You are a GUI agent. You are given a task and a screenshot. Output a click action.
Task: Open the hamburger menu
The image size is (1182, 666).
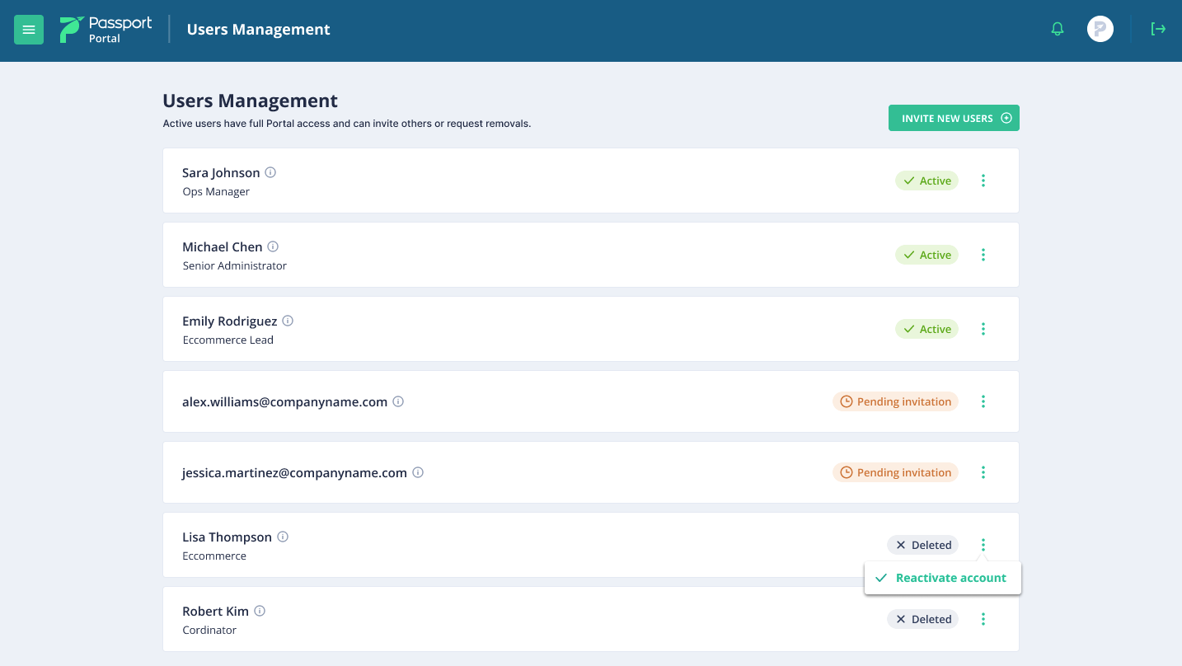pos(29,30)
